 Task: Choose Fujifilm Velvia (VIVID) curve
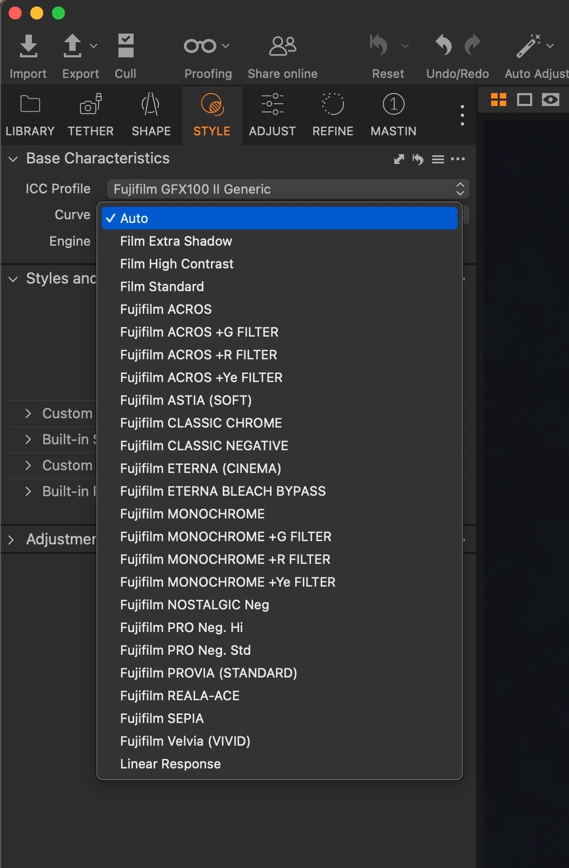[x=185, y=741]
